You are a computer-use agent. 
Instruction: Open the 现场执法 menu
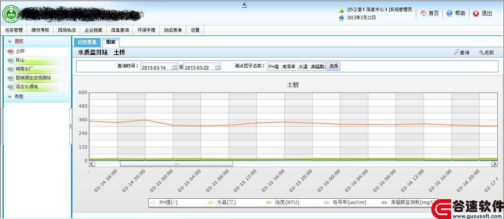[67, 30]
